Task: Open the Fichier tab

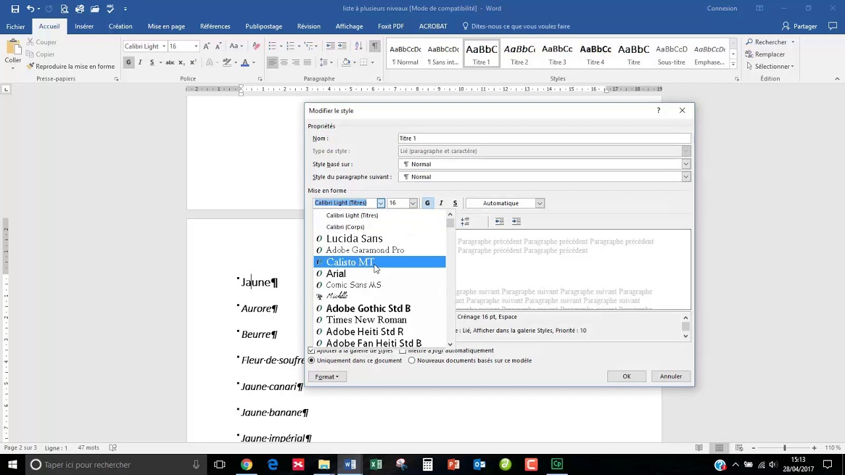Action: (x=15, y=26)
